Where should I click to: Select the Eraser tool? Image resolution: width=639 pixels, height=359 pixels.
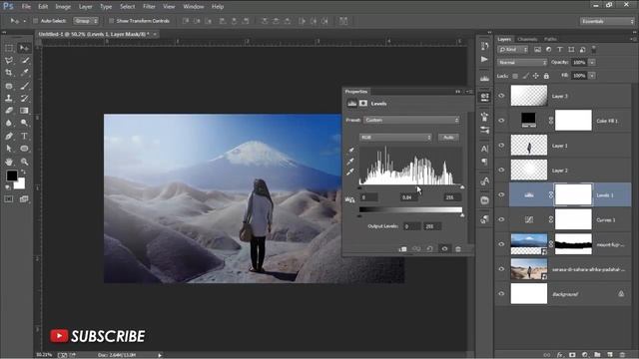click(x=9, y=111)
